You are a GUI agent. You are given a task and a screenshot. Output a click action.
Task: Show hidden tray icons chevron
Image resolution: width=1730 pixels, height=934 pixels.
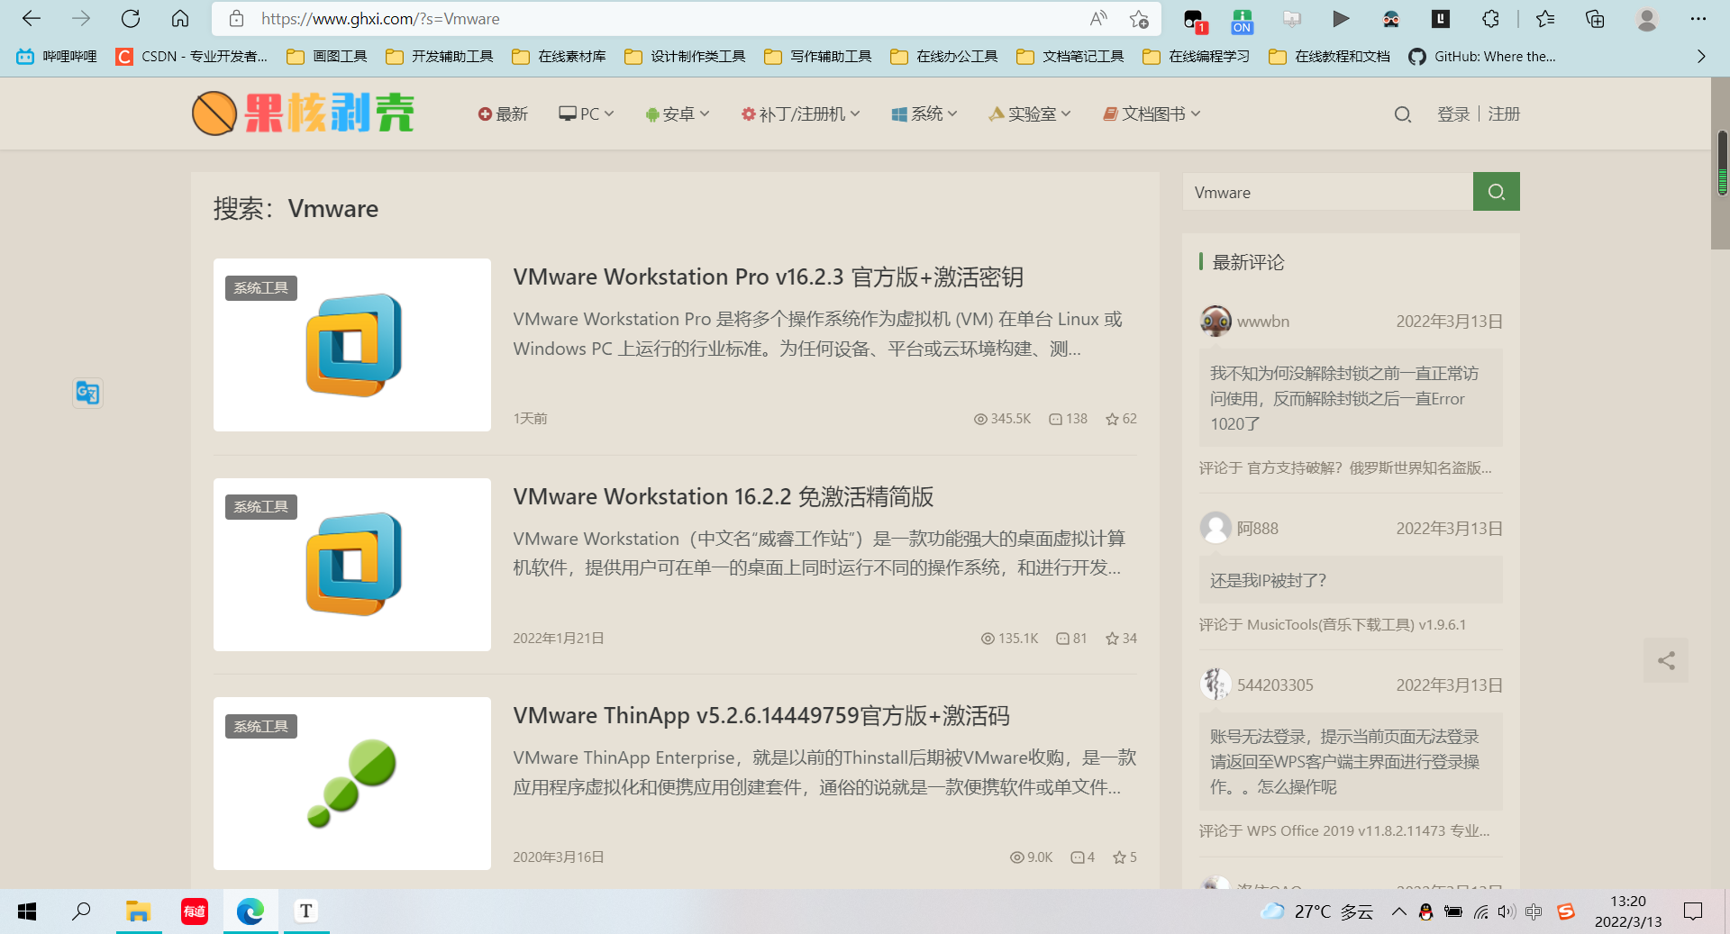pos(1398,911)
